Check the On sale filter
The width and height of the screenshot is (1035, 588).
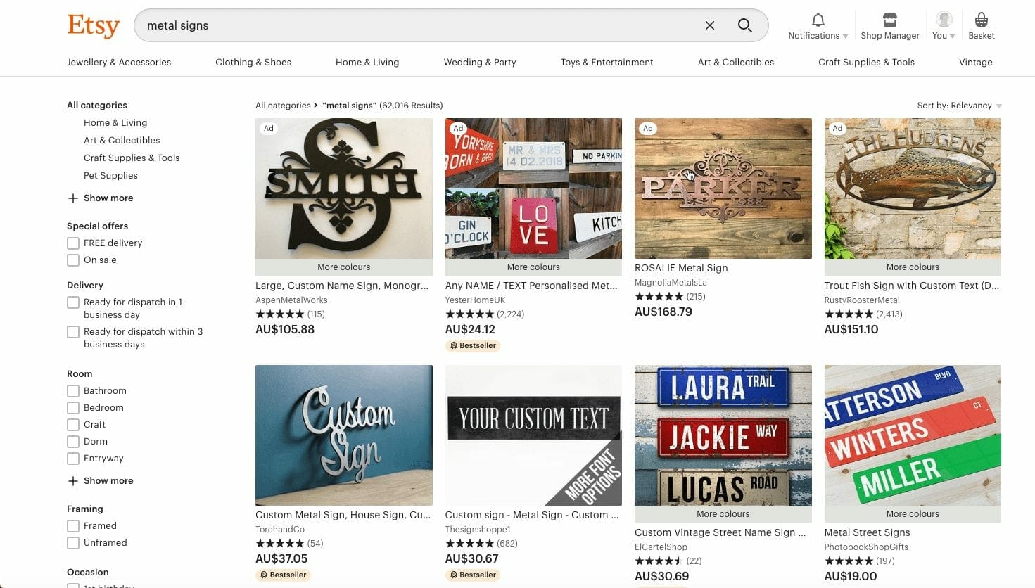(x=73, y=260)
